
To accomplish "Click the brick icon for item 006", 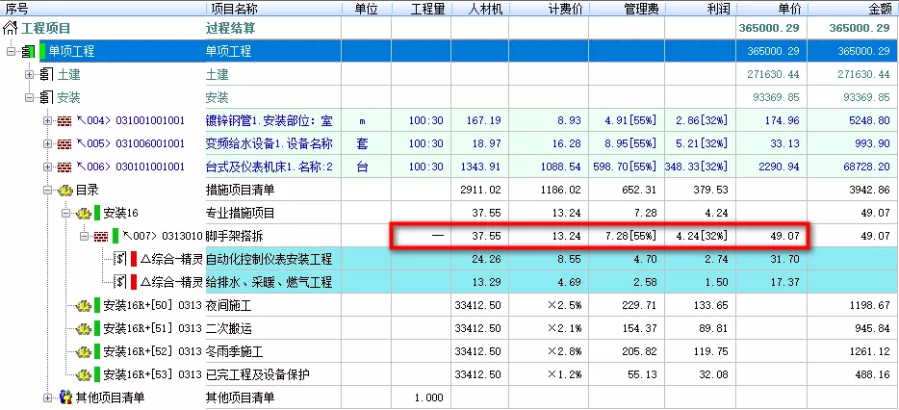I will (64, 167).
